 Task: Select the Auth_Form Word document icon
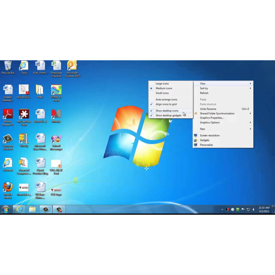click(x=40, y=67)
